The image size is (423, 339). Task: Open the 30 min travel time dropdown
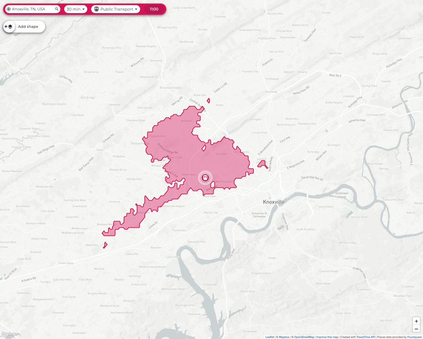(x=76, y=9)
